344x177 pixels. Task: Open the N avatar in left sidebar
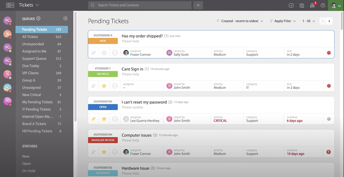pos(7,34)
